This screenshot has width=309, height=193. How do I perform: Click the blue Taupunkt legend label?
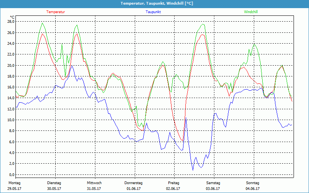(153, 12)
